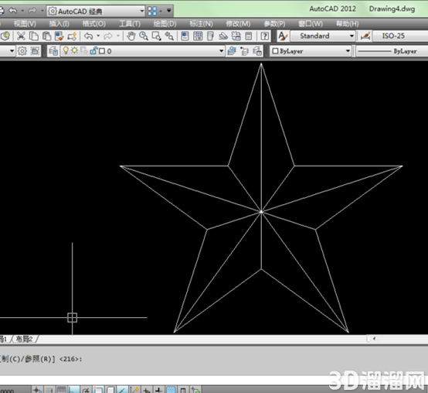Viewport: 428px width, 393px height.
Task: Open the 修改(M) menu
Action: pos(238,24)
